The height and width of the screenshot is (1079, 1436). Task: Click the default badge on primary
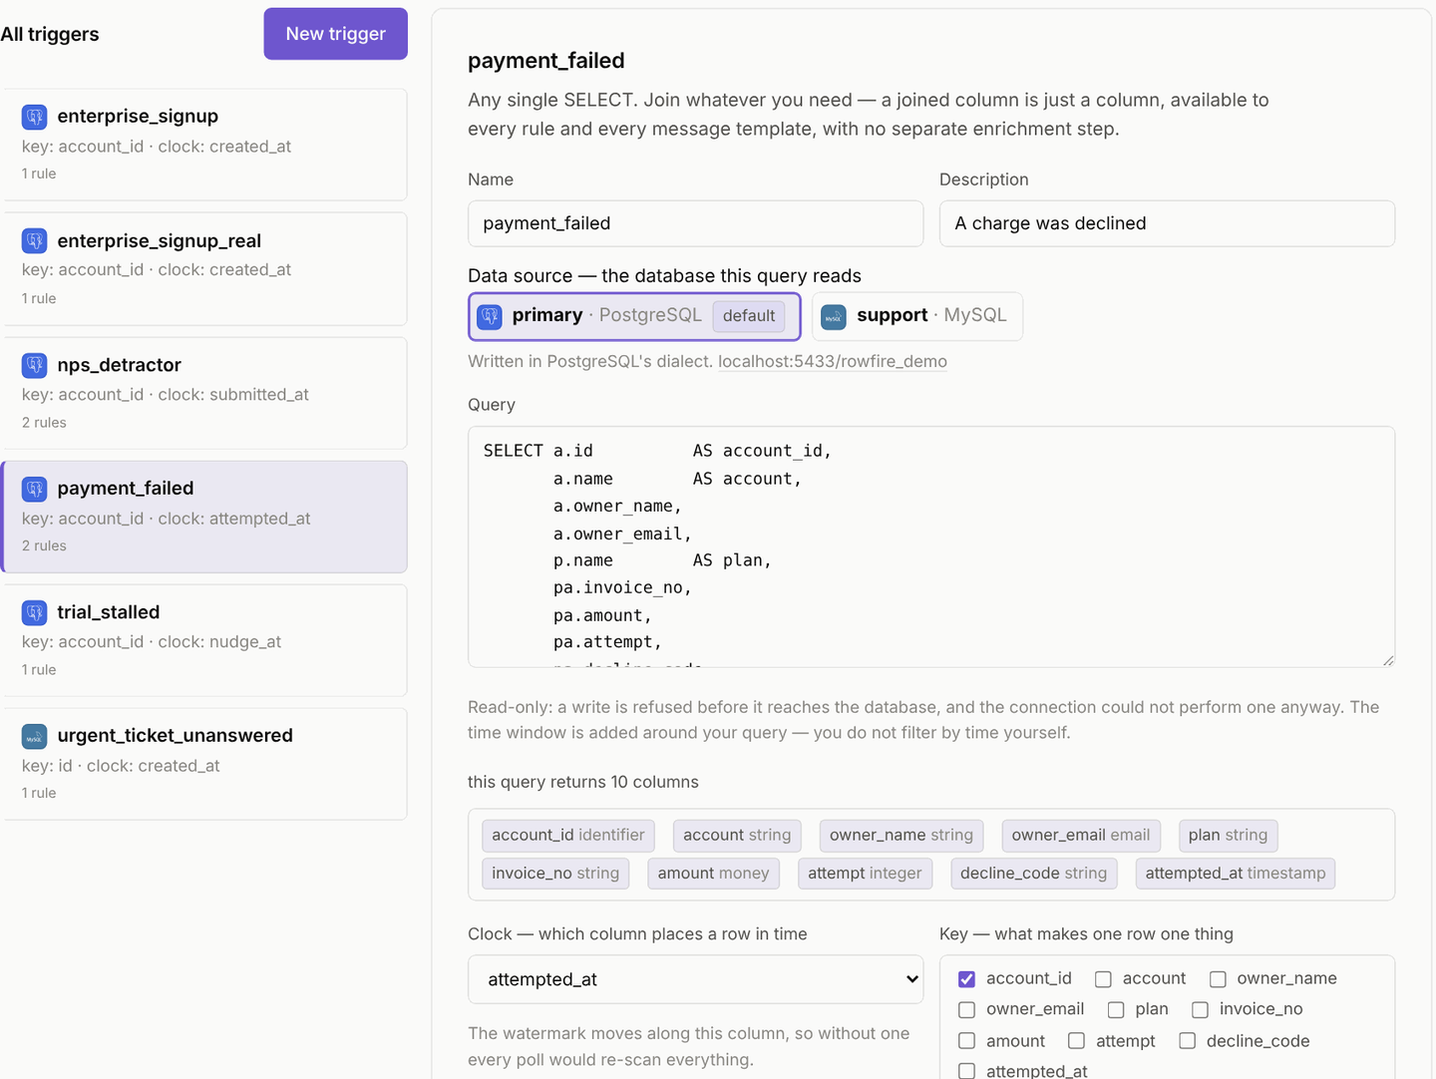(x=749, y=316)
